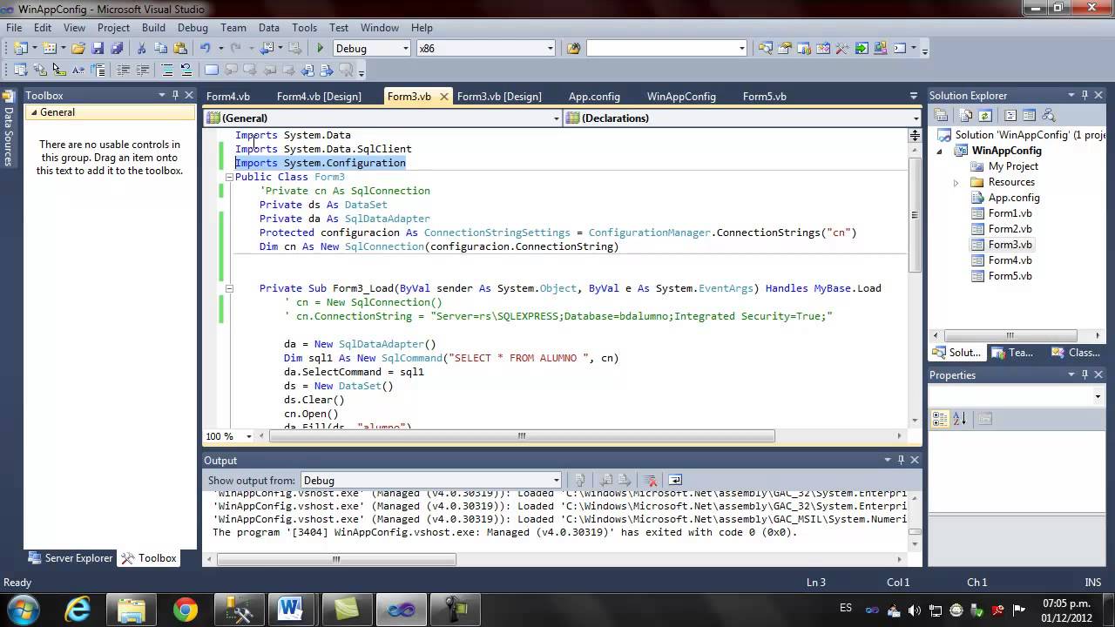The width and height of the screenshot is (1115, 627).
Task: Toggle auto-hide pin on Properties panel
Action: click(1085, 374)
